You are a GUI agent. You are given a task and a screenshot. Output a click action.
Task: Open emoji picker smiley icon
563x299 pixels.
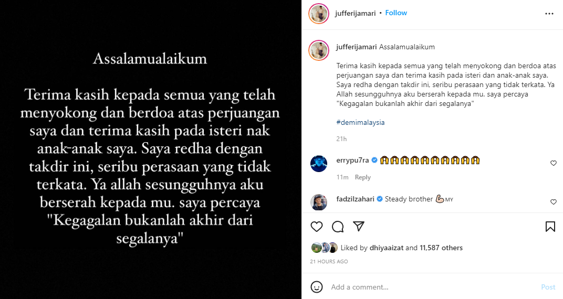click(316, 287)
